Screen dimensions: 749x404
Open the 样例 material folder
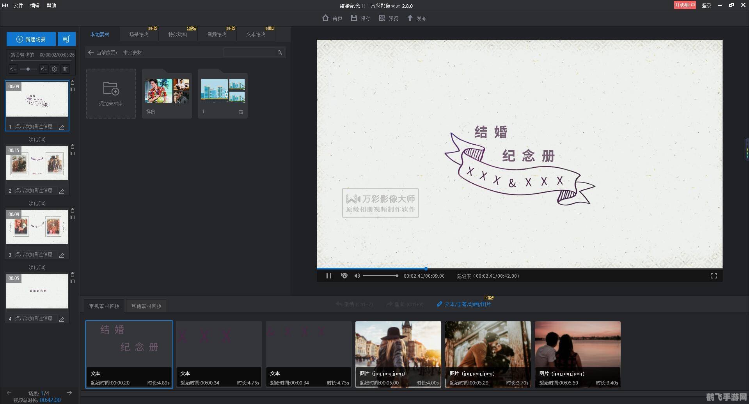point(167,94)
